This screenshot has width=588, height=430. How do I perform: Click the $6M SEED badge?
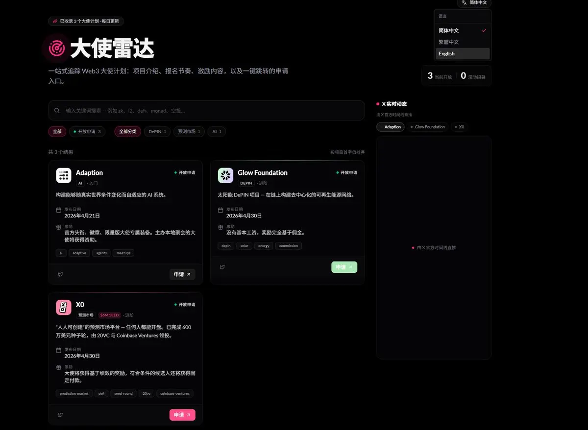pyautogui.click(x=110, y=315)
